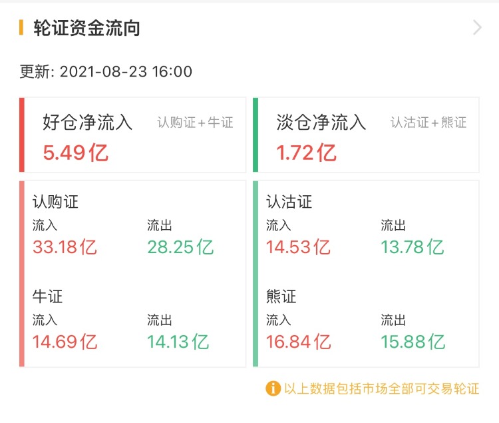
Task: Tap the 认购证 heading
Action: pyautogui.click(x=56, y=201)
